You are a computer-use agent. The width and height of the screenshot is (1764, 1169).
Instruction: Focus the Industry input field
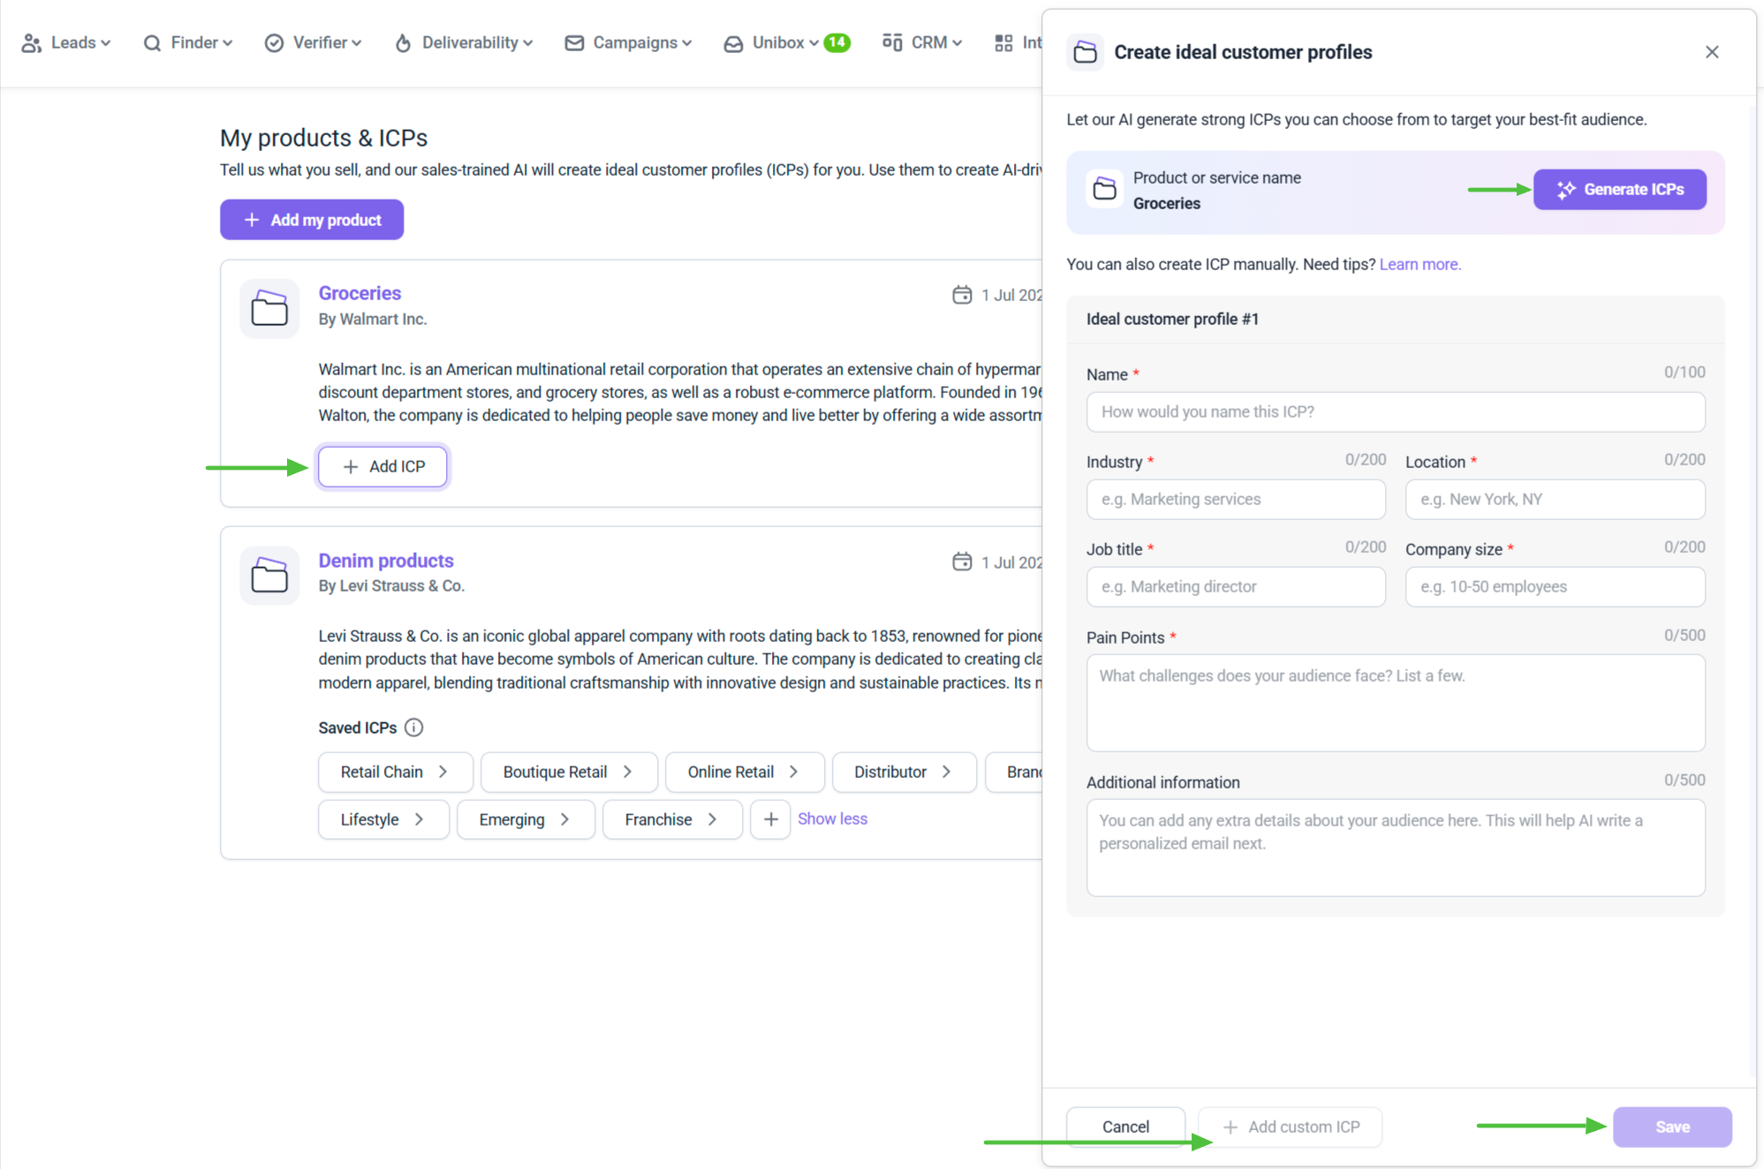click(x=1236, y=499)
